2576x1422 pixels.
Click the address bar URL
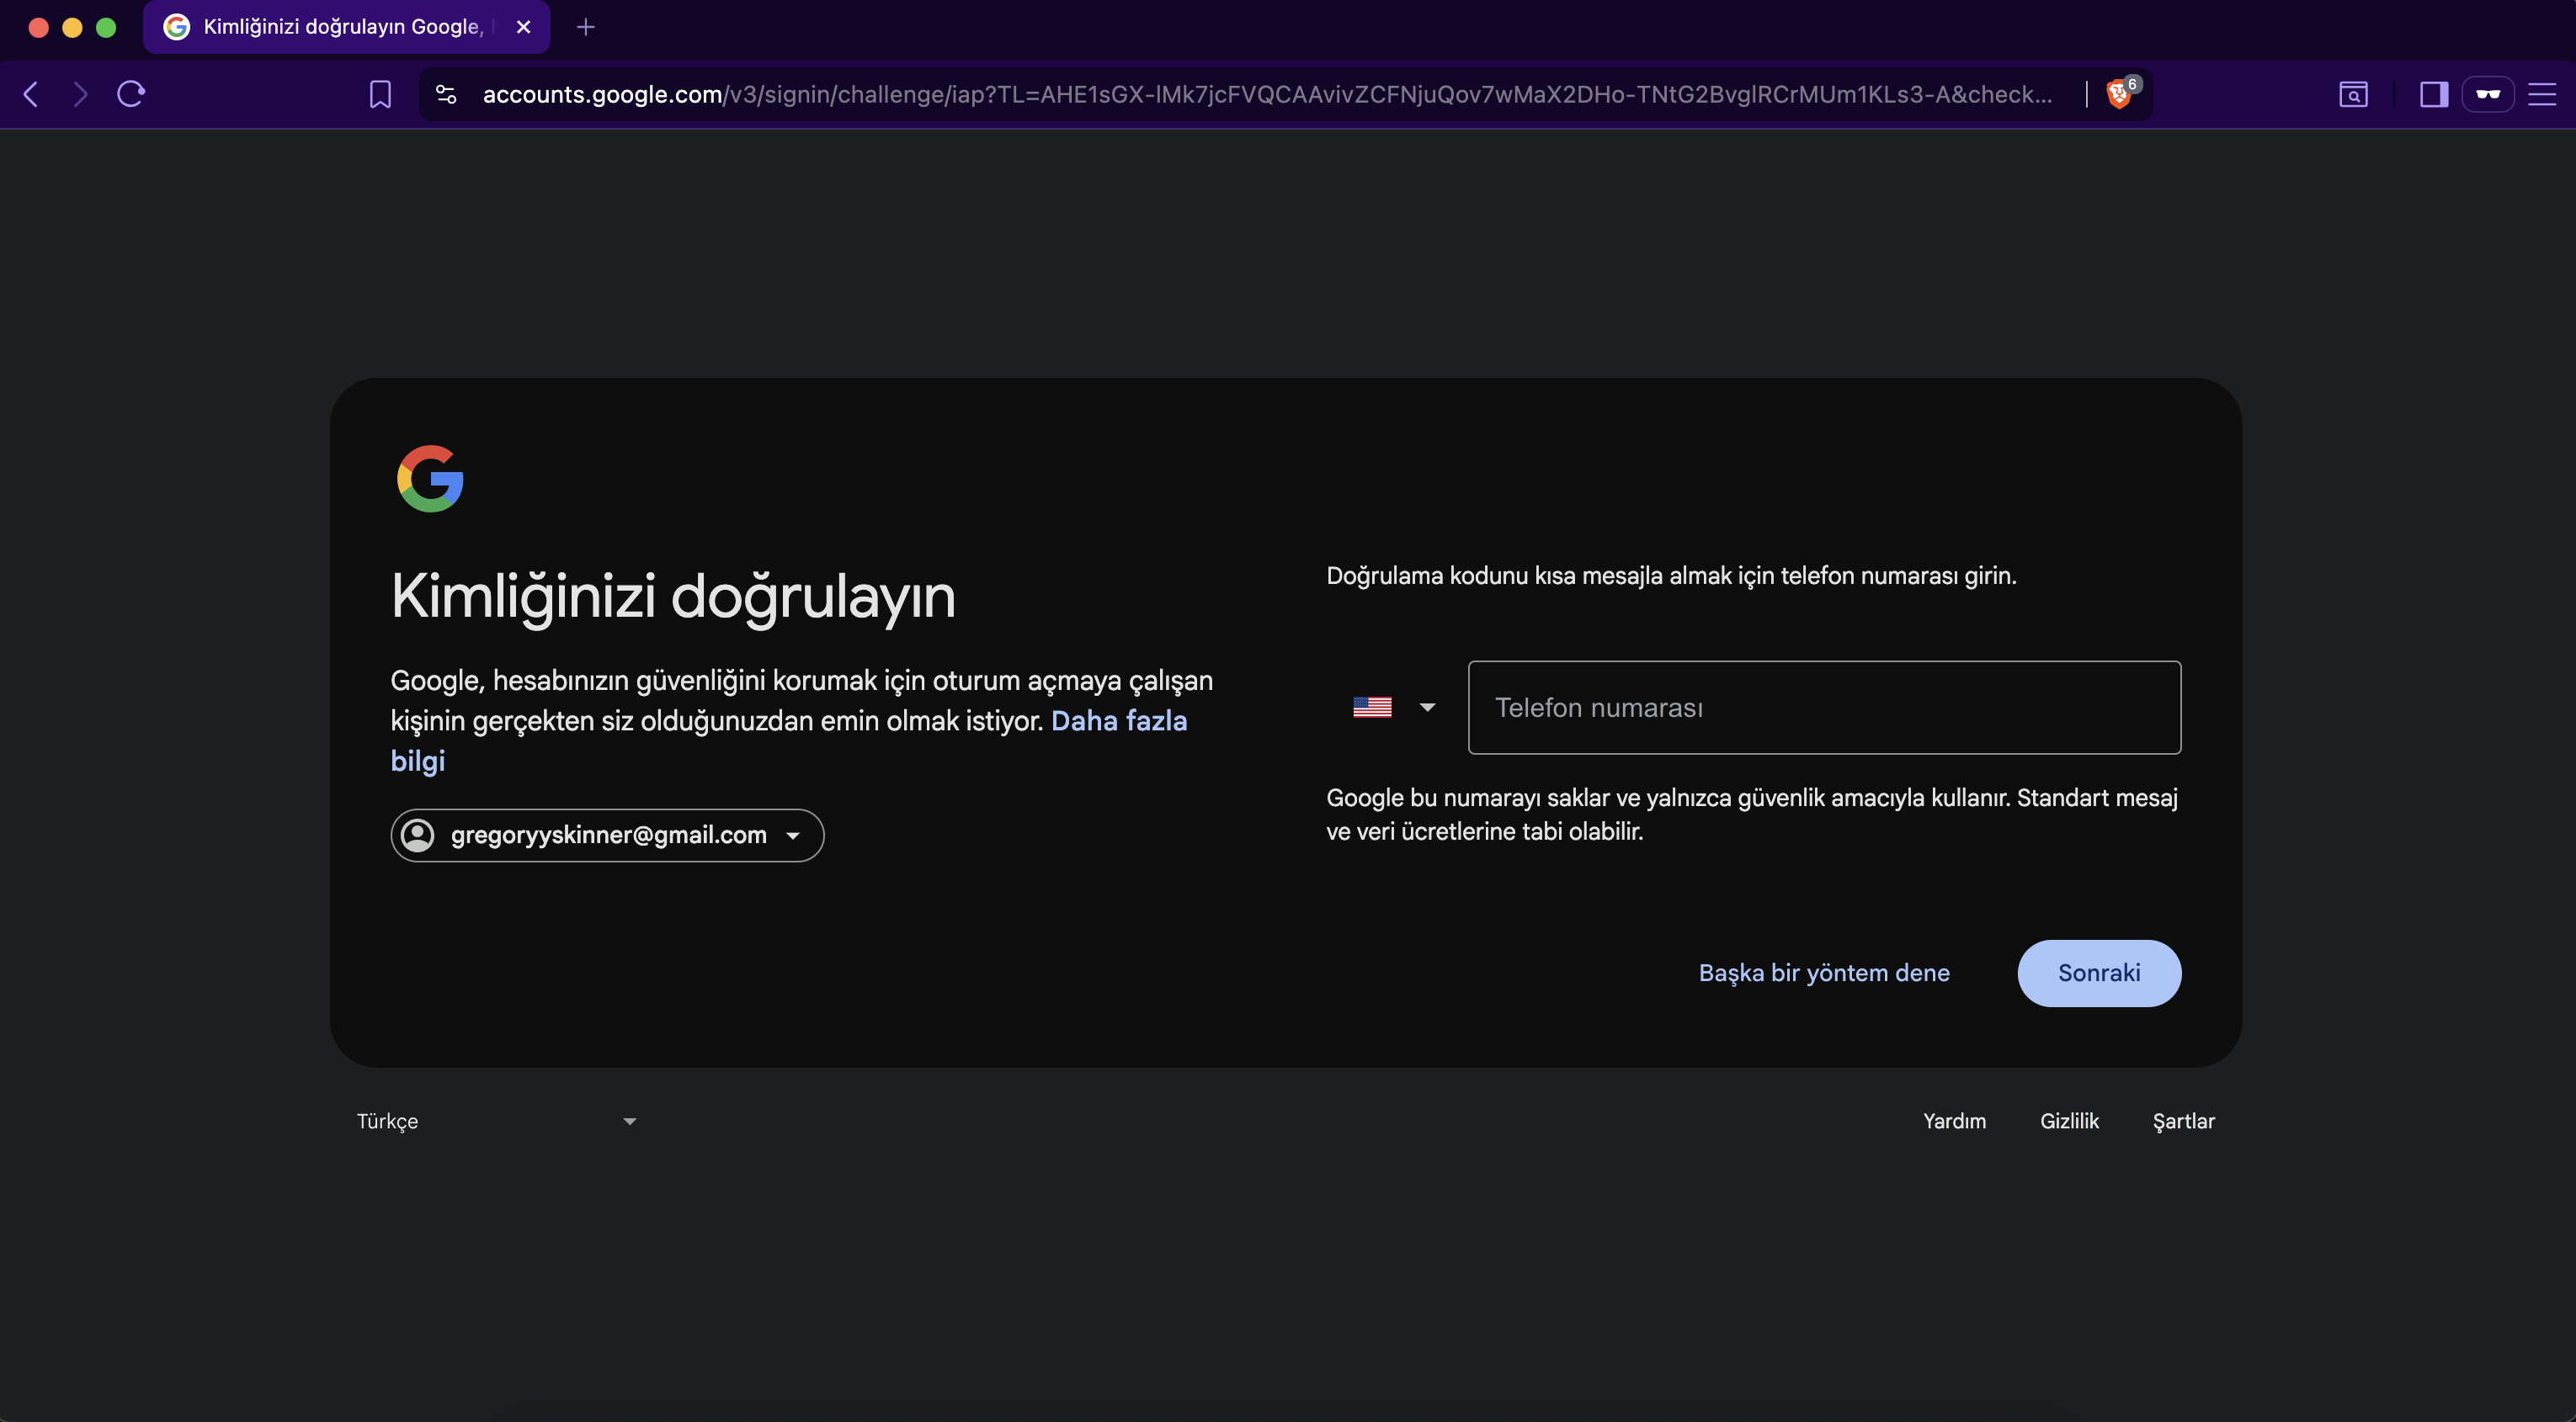tap(1267, 94)
